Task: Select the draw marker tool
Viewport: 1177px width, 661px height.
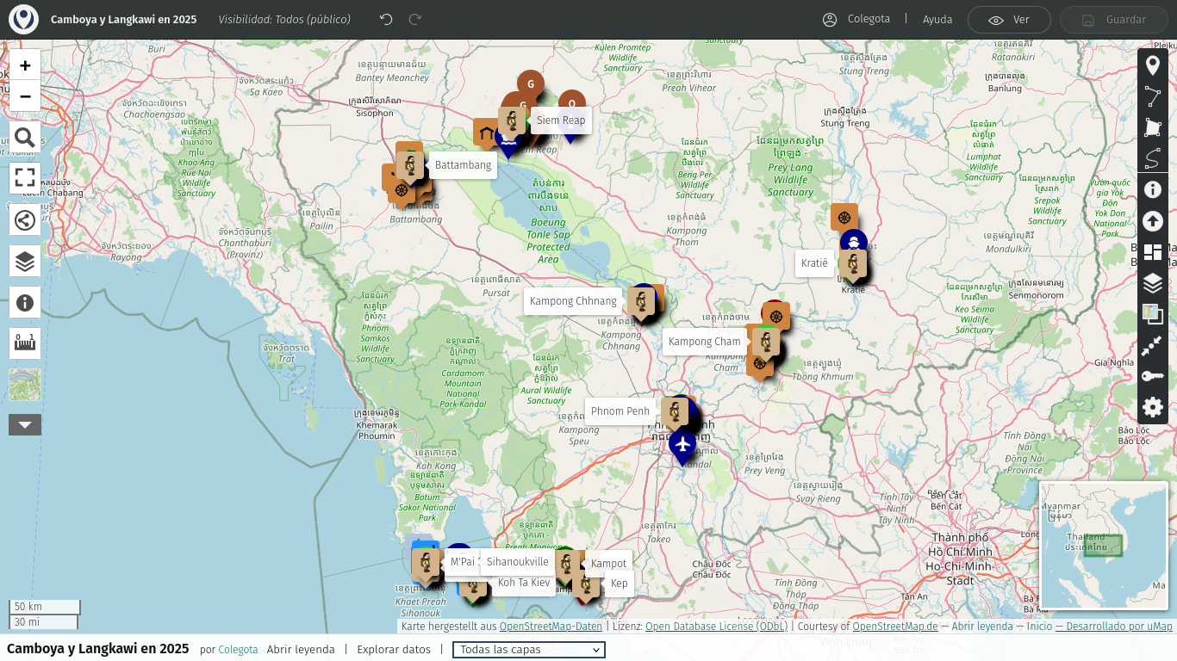Action: tap(1152, 65)
